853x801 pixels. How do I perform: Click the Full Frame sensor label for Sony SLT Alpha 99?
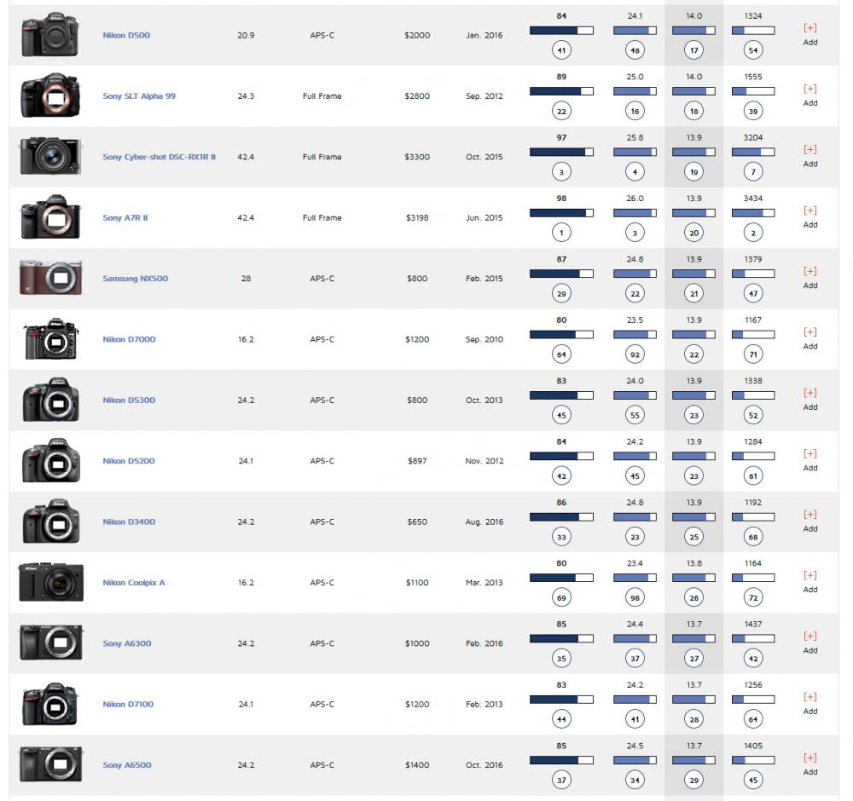[x=322, y=96]
